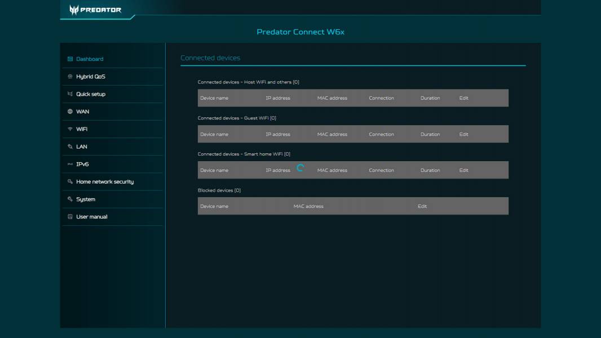
Task: Click Device name header in Host WiFi table
Action: [215, 97]
